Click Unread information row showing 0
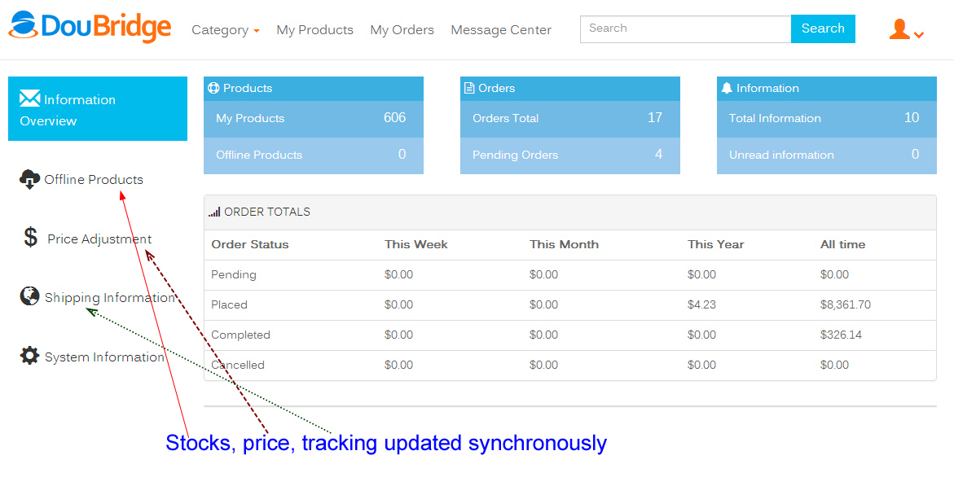Image resolution: width=954 pixels, height=499 pixels. [827, 155]
